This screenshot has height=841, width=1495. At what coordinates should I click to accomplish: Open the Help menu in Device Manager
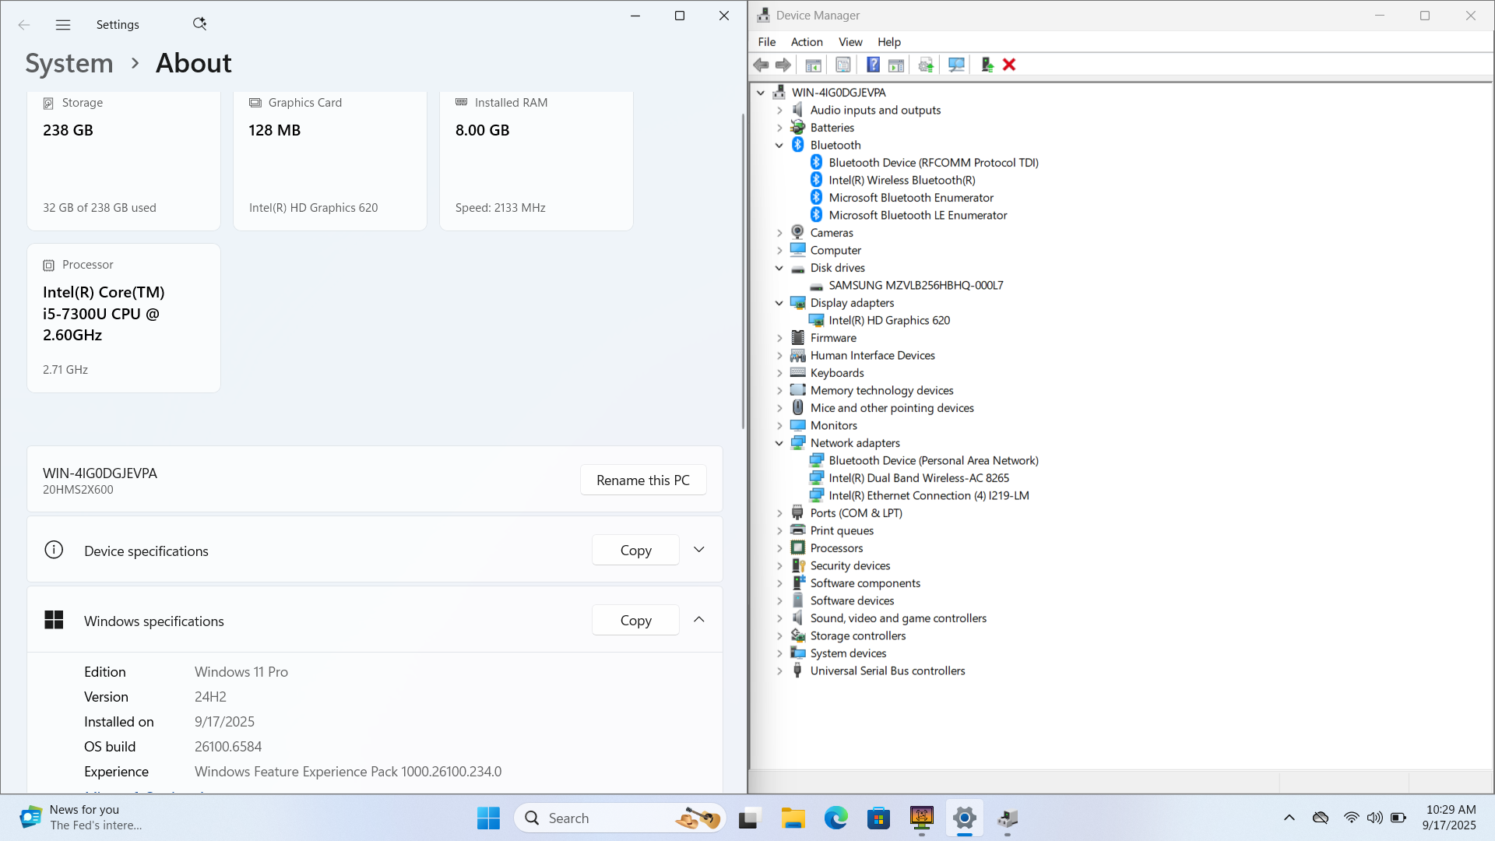click(889, 42)
